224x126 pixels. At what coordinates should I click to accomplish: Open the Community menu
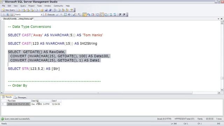(58, 6)
